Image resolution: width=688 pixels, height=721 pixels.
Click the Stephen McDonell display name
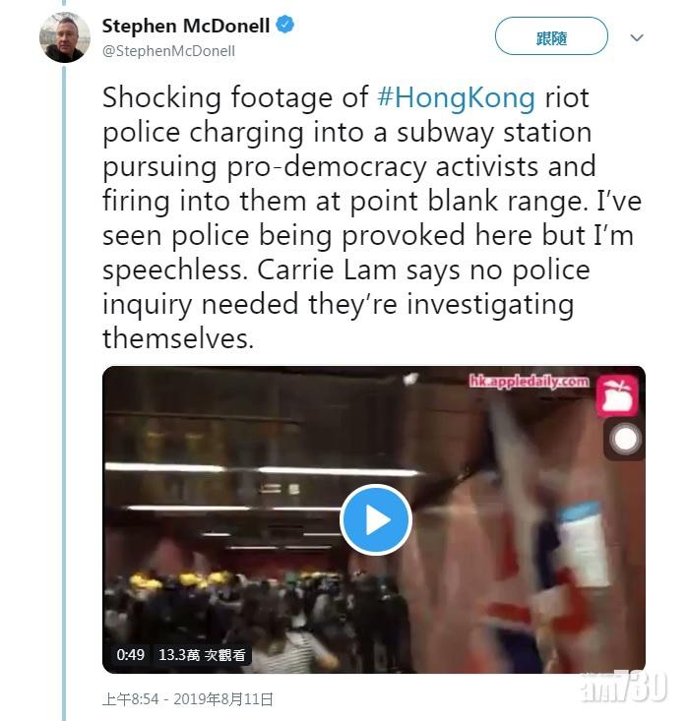click(186, 26)
